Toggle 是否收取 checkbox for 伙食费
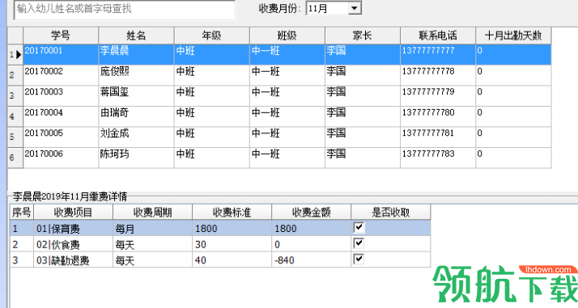 359,243
